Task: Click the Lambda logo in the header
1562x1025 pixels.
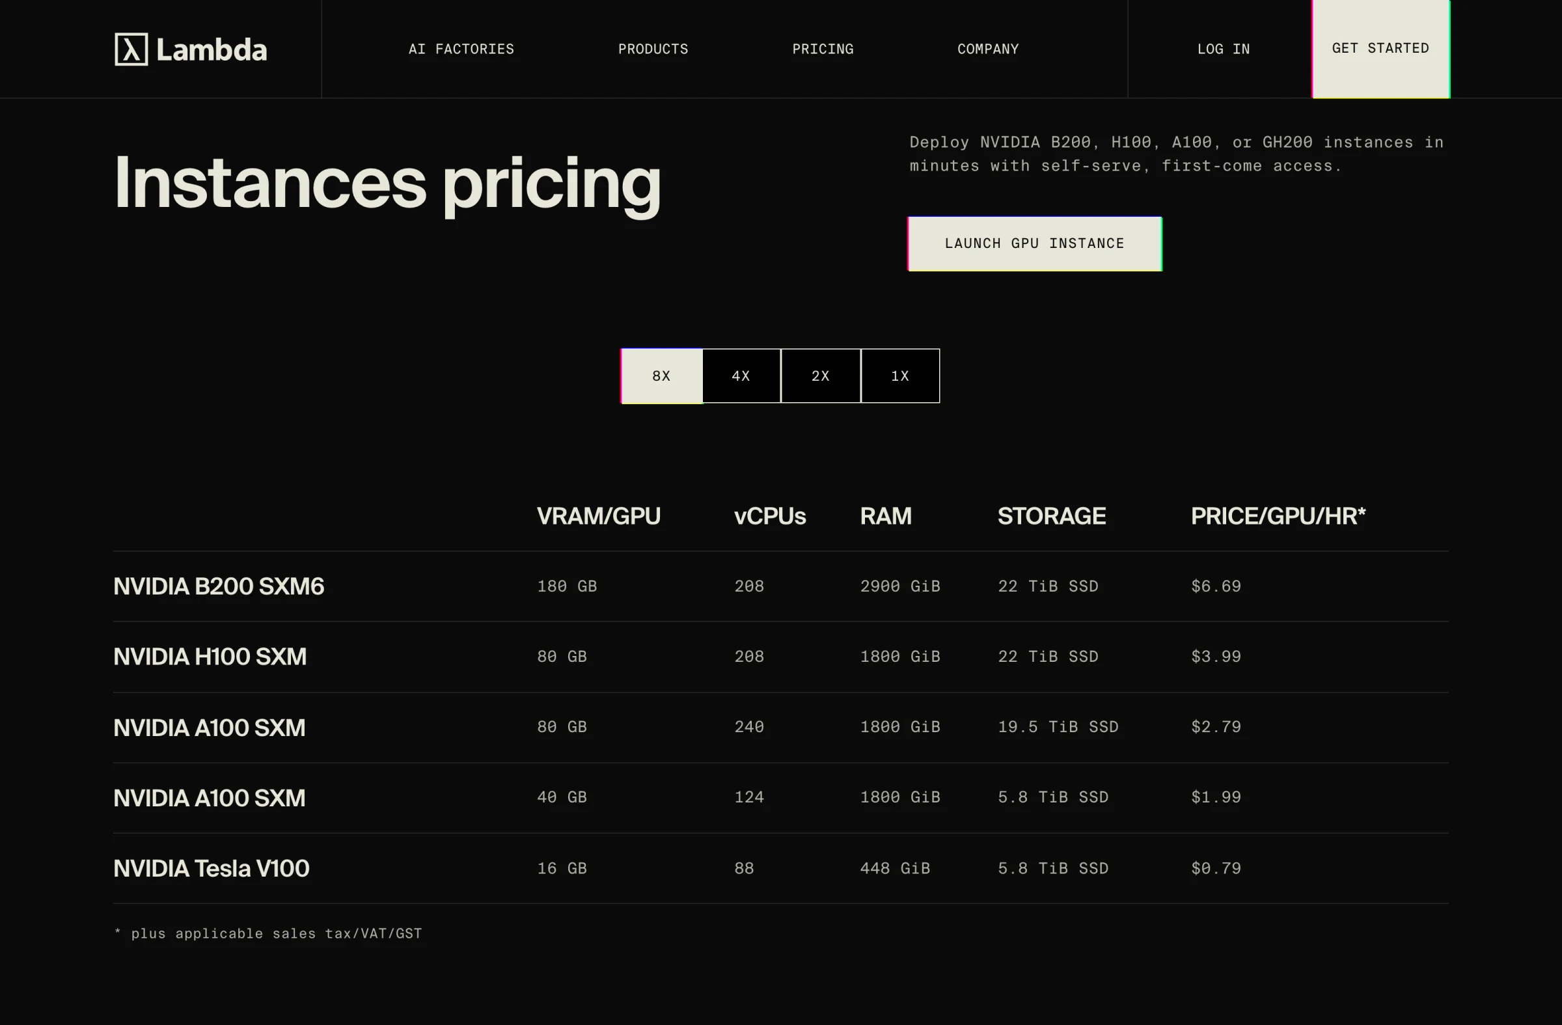Action: click(190, 49)
